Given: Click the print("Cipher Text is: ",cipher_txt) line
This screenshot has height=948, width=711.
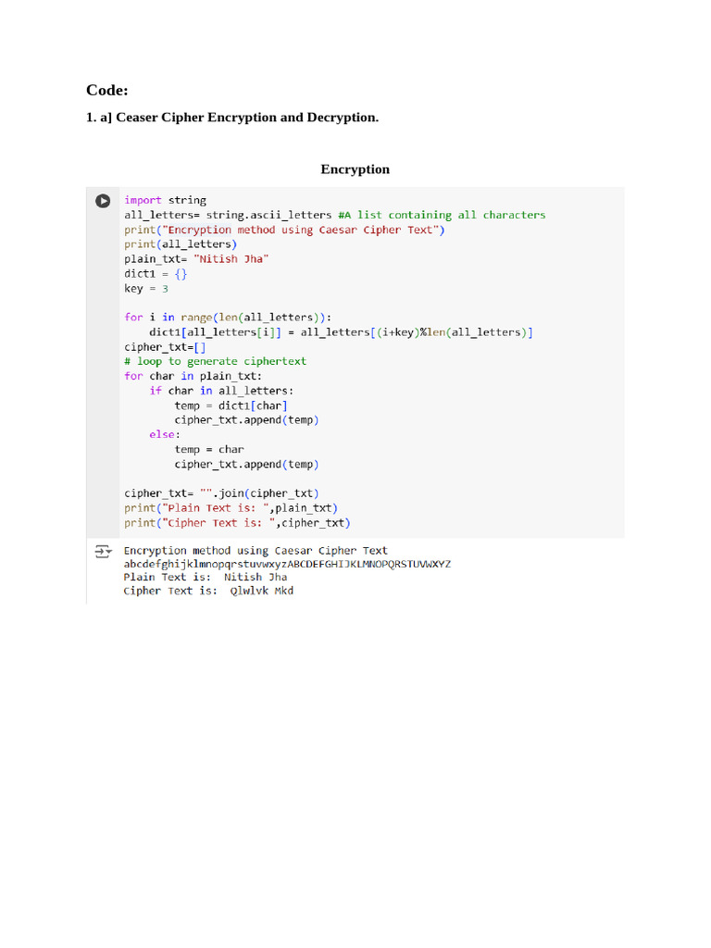Looking at the screenshot, I should pyautogui.click(x=237, y=523).
